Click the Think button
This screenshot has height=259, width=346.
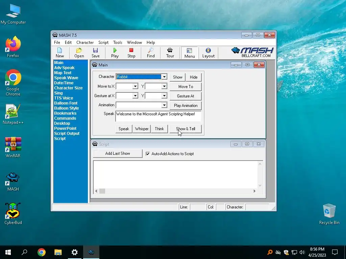(x=159, y=129)
